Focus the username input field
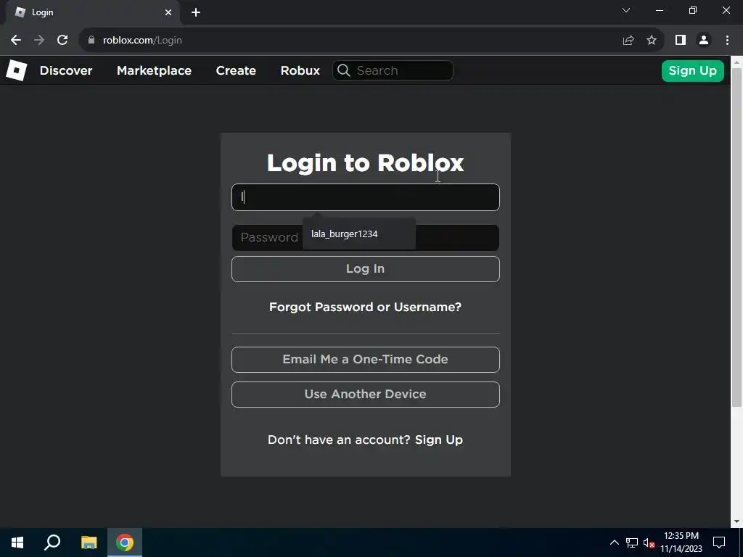Viewport: 743px width, 557px height. click(x=366, y=197)
